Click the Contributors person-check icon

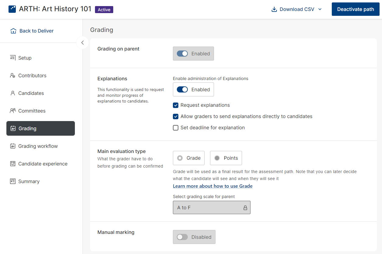coord(12,75)
